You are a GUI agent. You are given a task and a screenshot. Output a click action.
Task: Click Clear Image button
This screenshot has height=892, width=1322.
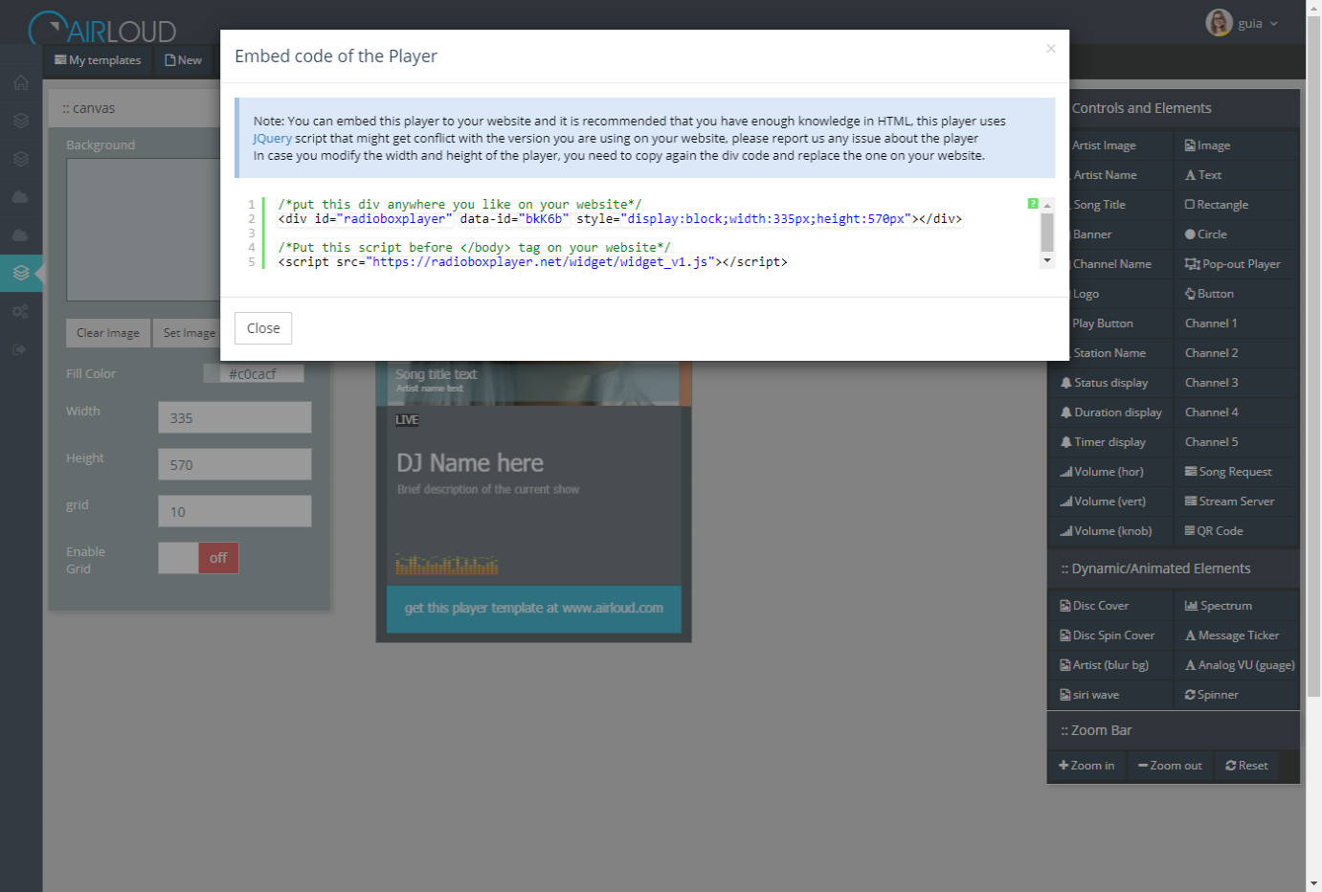click(108, 333)
